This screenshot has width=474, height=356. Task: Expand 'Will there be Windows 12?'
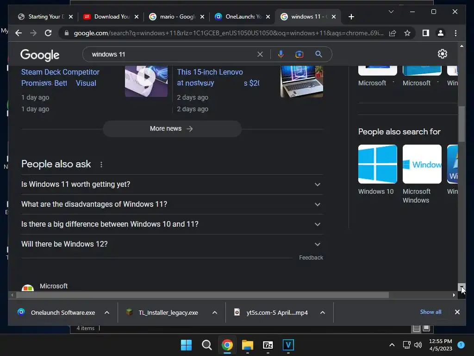(x=172, y=244)
